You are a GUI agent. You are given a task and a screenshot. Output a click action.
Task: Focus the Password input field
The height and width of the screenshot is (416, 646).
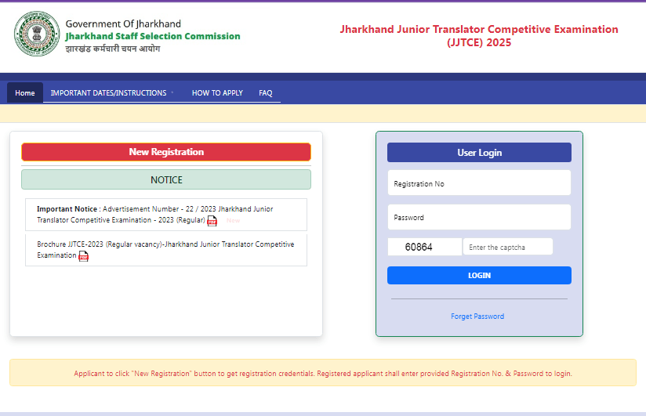click(x=479, y=217)
